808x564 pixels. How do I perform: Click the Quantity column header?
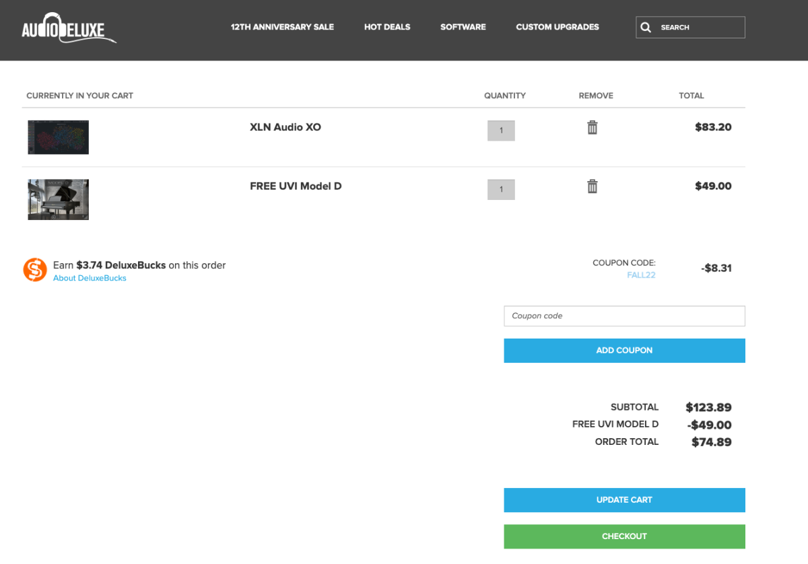coord(505,96)
